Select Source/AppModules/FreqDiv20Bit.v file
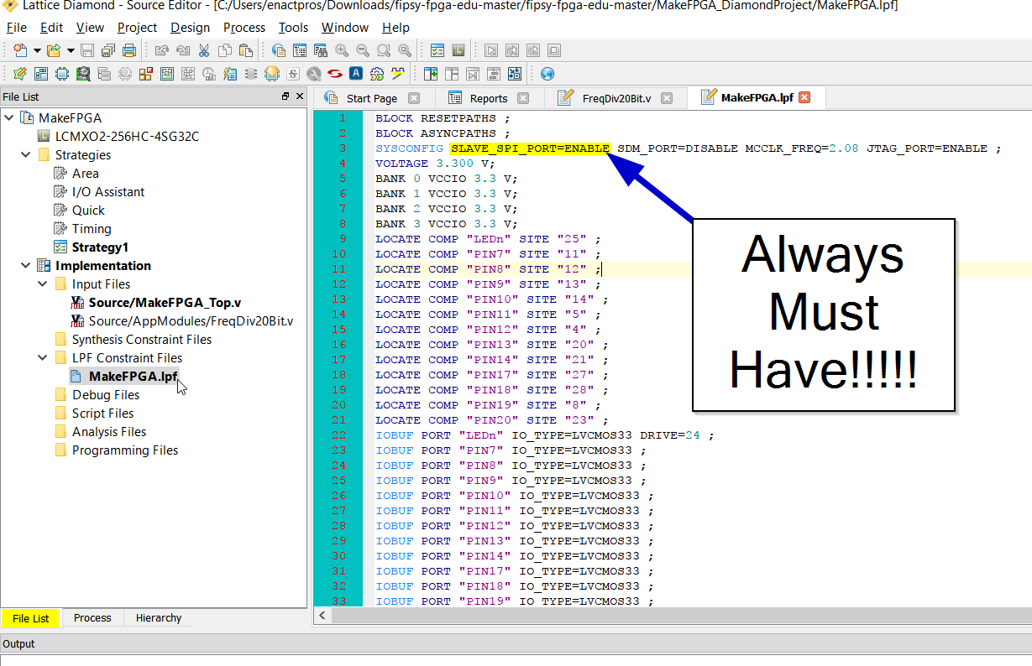This screenshot has width=1032, height=666. click(x=191, y=321)
